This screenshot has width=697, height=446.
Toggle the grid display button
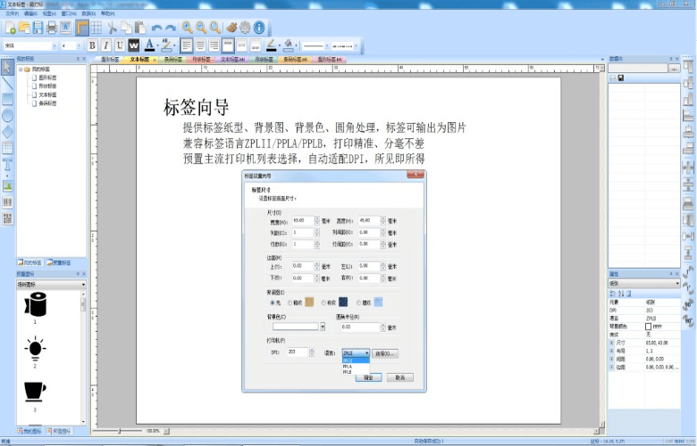point(96,28)
